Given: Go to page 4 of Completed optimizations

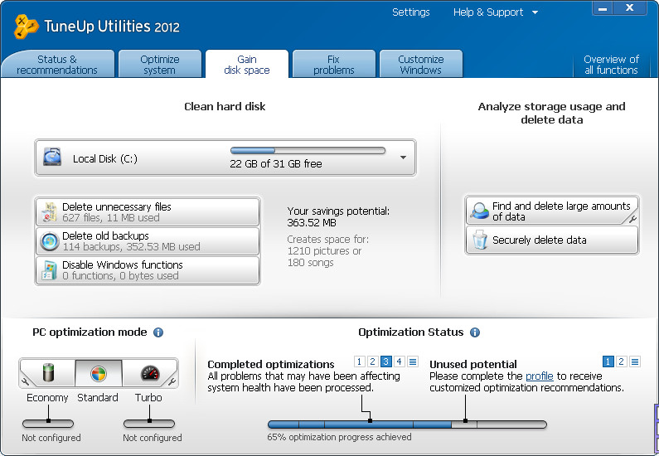Looking at the screenshot, I should point(400,361).
